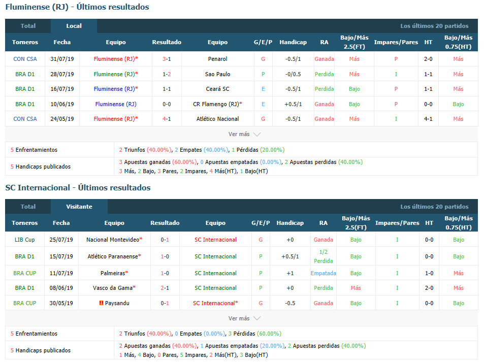484x363 pixels.
Task: Open 4-1 result against Atlético Nacional
Action: pyautogui.click(x=167, y=119)
